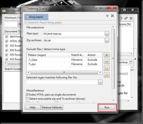Click the Action column header
This screenshot has height=124, width=143.
point(94,55)
